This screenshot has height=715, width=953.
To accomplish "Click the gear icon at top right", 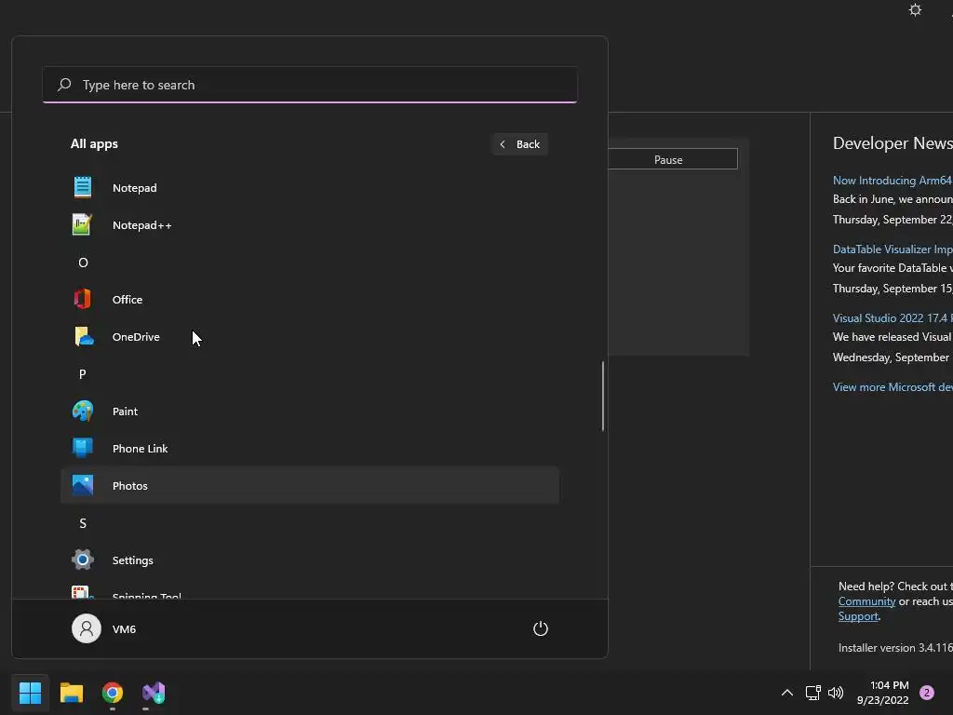I will click(x=916, y=9).
